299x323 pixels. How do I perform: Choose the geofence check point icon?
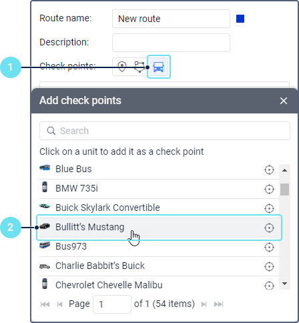(x=139, y=67)
